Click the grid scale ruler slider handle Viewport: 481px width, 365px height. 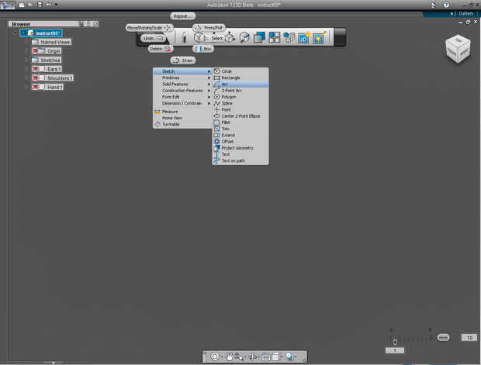(x=395, y=342)
